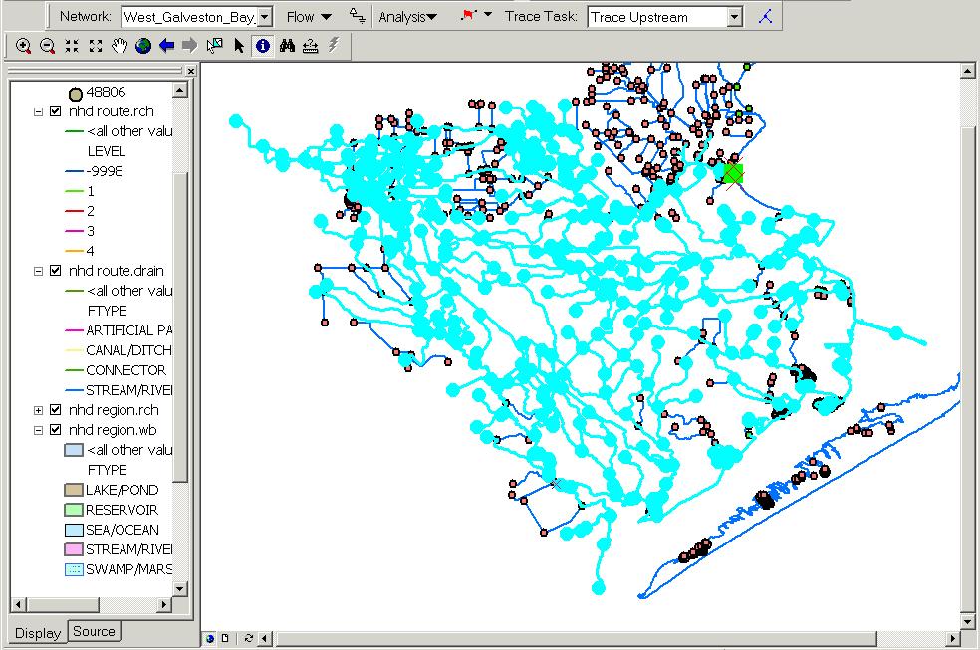Go back to previous extent arrow
Viewport: 980px width, 650px height.
pos(166,46)
